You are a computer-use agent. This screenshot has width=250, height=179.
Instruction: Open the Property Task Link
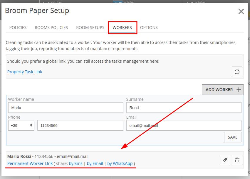pyautogui.click(x=25, y=72)
